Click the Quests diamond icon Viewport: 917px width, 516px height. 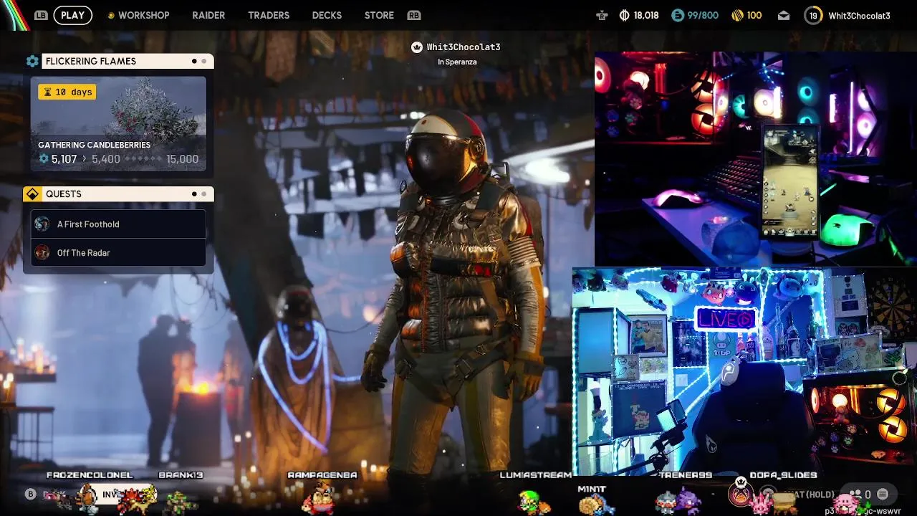[32, 194]
